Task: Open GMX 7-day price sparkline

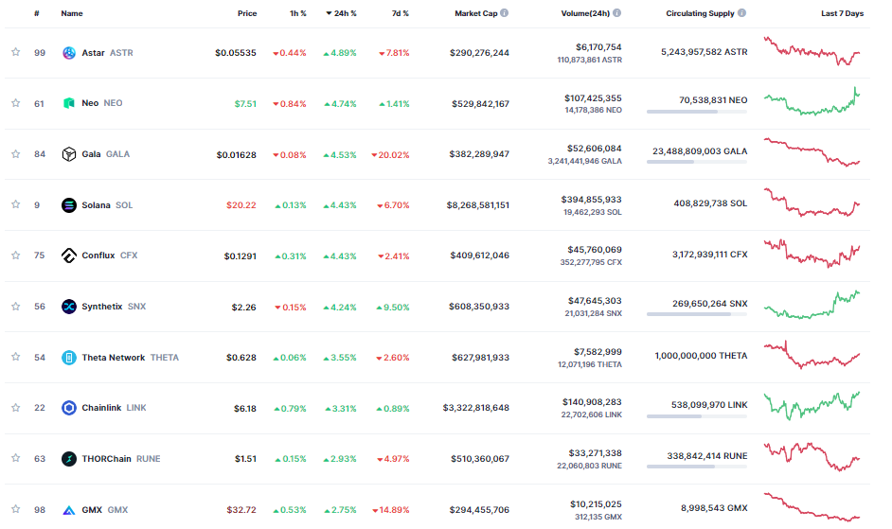Action: (x=812, y=507)
